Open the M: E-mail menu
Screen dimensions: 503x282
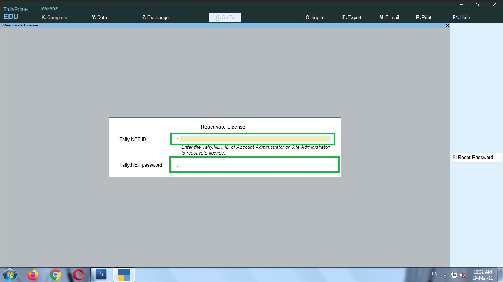click(389, 17)
